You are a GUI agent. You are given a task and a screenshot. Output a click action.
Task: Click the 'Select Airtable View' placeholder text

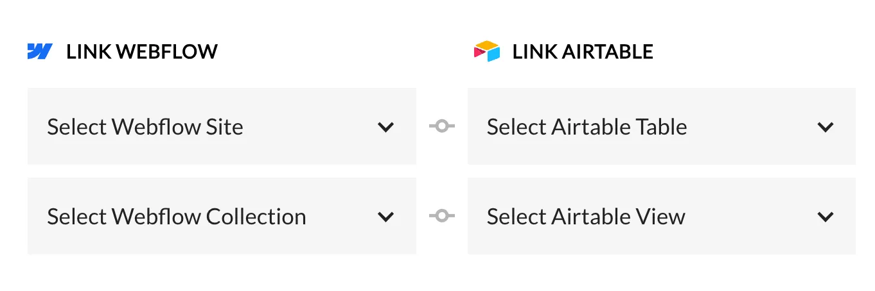click(x=586, y=217)
